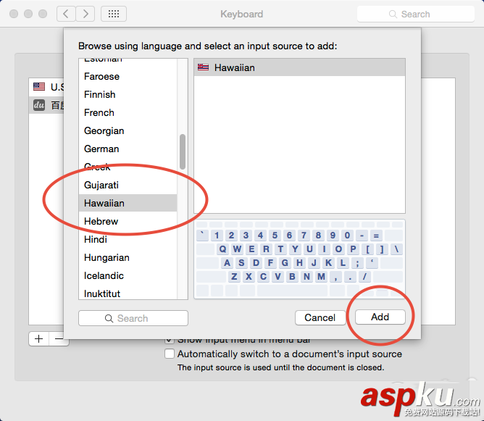Select Faroese in the language list
Viewport: 484px width, 421px height.
pos(128,76)
